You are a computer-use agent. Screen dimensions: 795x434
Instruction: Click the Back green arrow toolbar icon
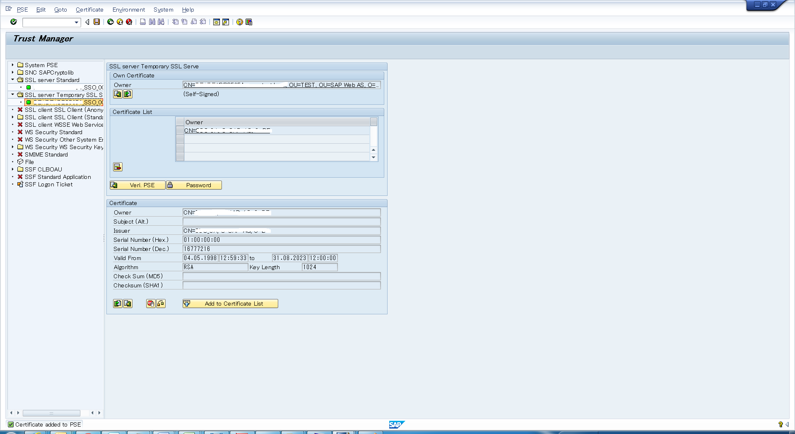(110, 22)
